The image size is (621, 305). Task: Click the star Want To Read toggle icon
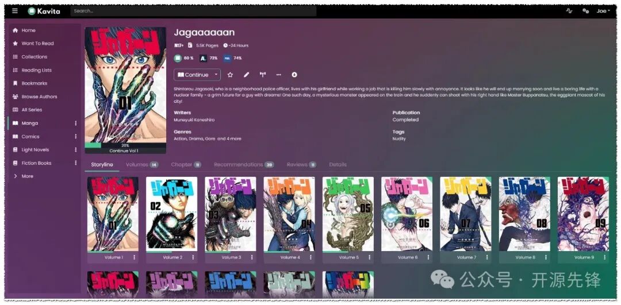coord(230,74)
